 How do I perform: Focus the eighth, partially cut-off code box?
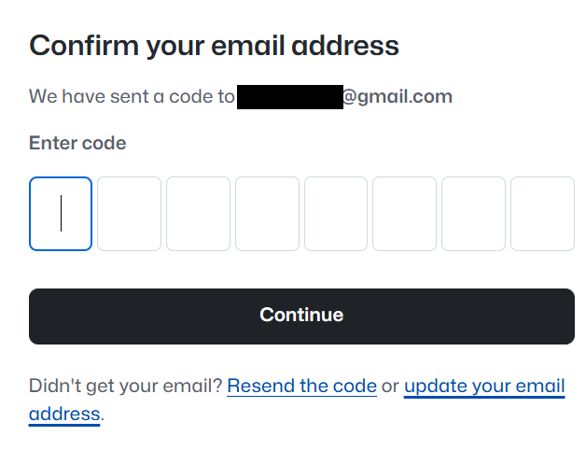(x=542, y=214)
